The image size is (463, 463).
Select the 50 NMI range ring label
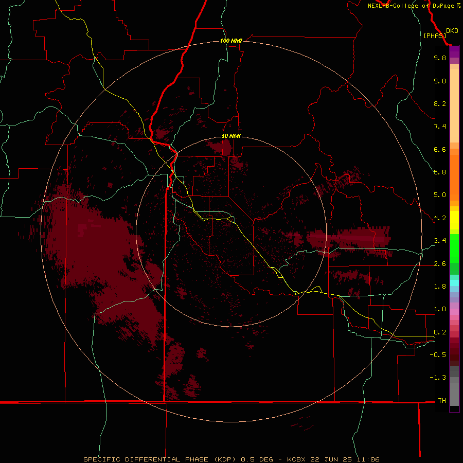(x=231, y=136)
